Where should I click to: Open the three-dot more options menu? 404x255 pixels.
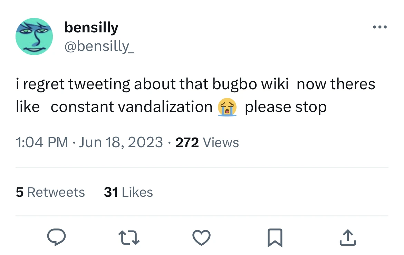[379, 27]
